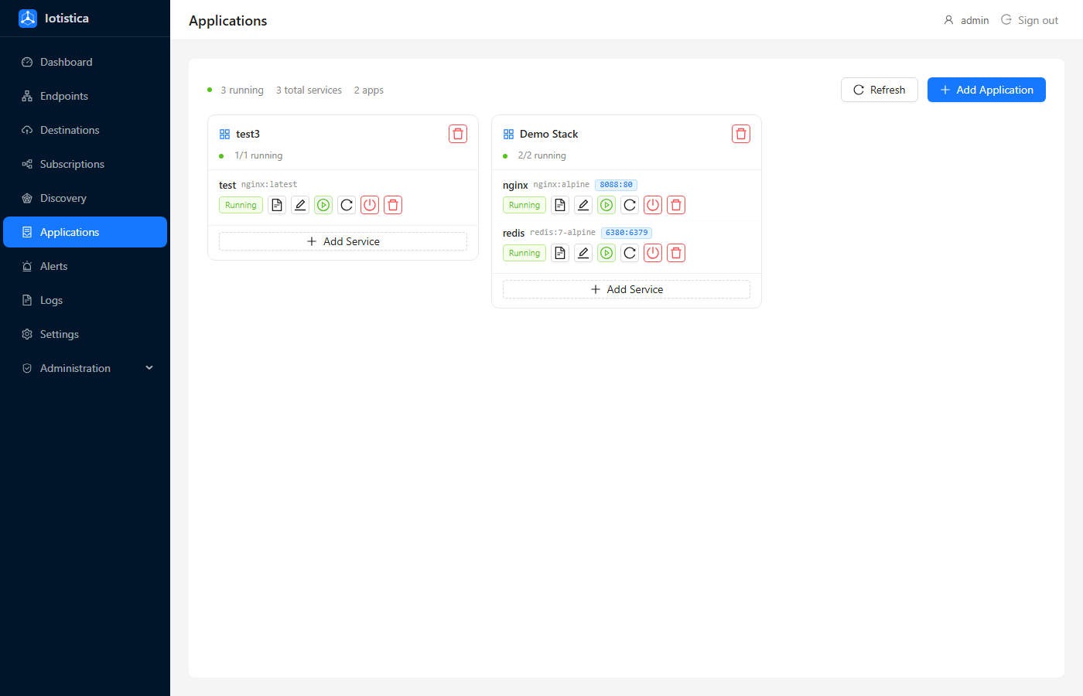Delete the test service
1083x696 pixels.
(x=393, y=205)
